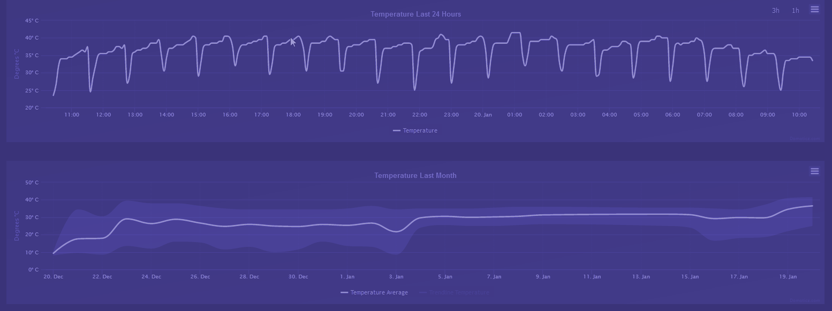The height and width of the screenshot is (311, 832).
Task: Open the 24-hour chart context menu icon
Action: pyautogui.click(x=814, y=10)
